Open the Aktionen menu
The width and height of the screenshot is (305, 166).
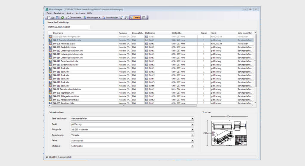point(80,13)
